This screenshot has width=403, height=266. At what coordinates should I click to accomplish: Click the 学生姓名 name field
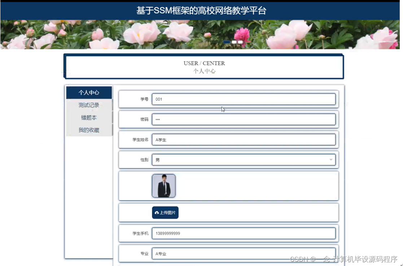pos(244,140)
